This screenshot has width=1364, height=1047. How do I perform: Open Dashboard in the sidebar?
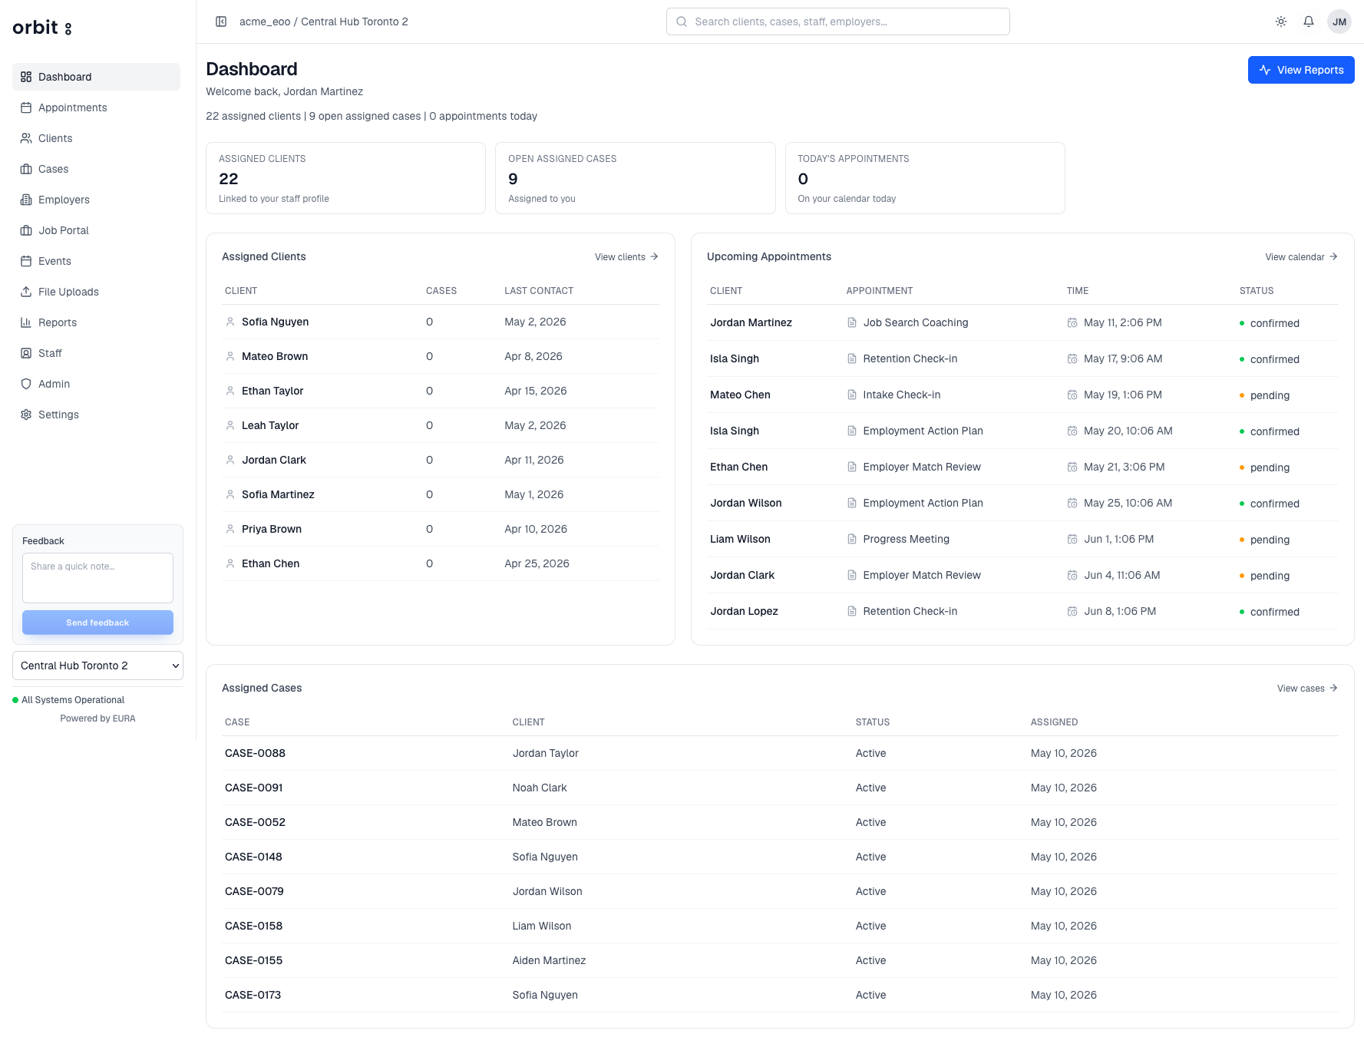[x=96, y=77]
